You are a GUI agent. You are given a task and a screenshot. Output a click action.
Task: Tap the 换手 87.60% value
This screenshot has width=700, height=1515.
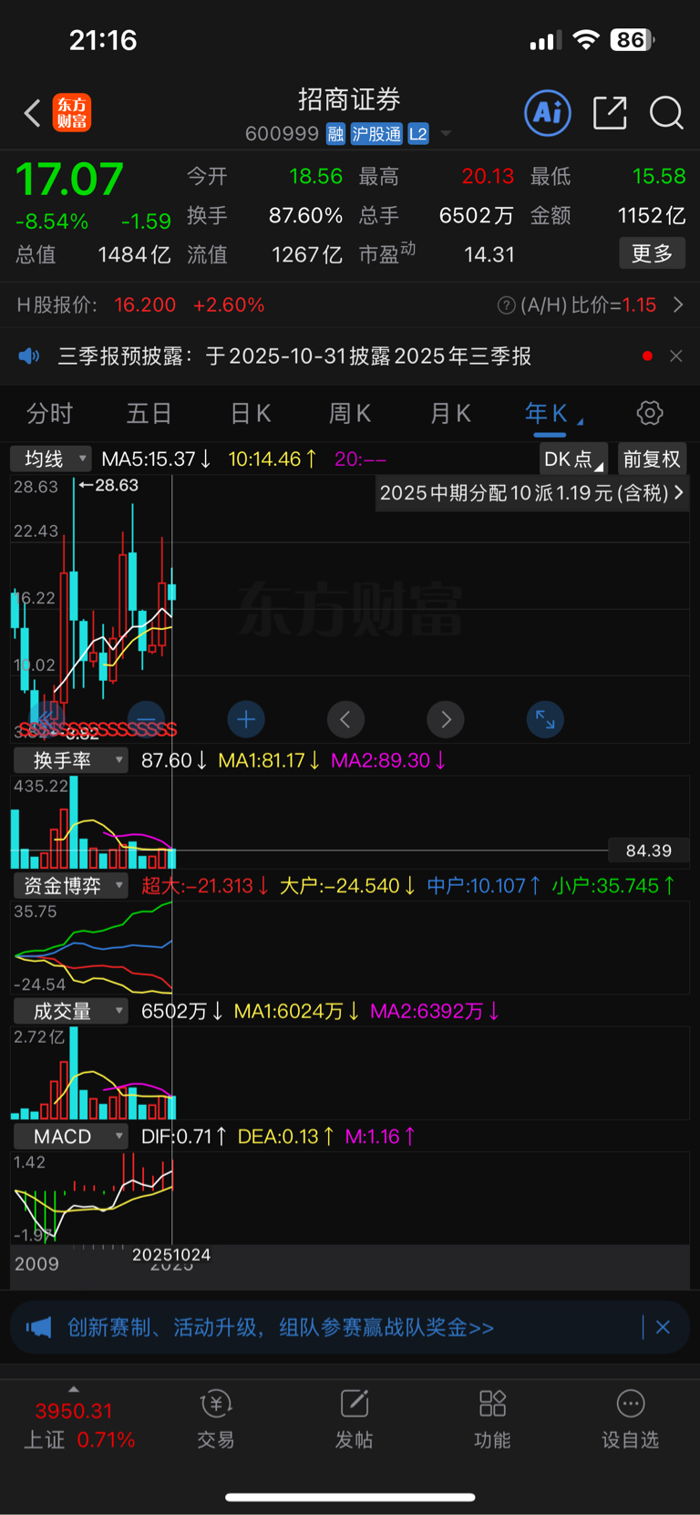click(x=305, y=216)
